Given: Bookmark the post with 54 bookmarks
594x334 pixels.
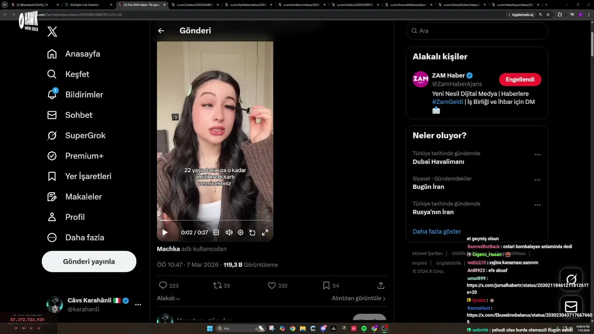Looking at the screenshot, I should (326, 285).
